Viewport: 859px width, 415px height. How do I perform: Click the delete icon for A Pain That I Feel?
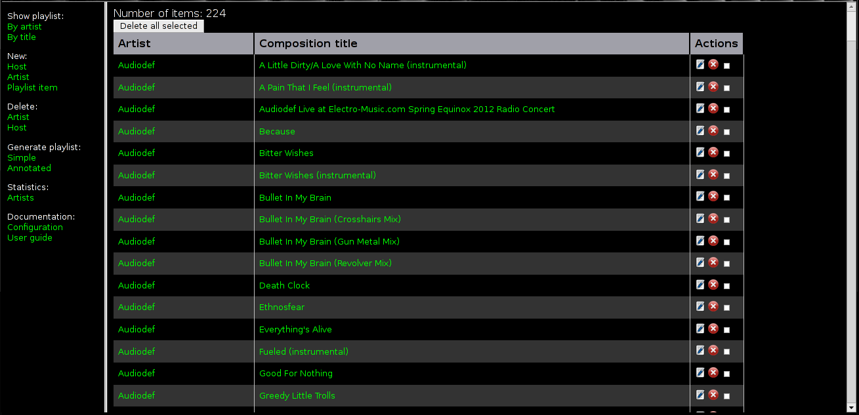[x=713, y=87]
